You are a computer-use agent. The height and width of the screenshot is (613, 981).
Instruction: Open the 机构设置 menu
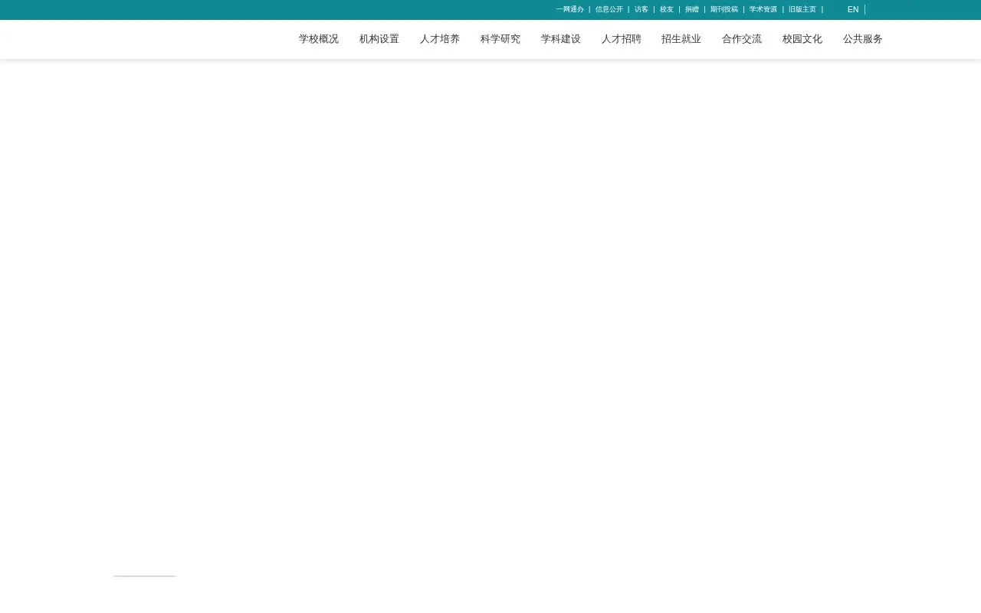tap(379, 39)
